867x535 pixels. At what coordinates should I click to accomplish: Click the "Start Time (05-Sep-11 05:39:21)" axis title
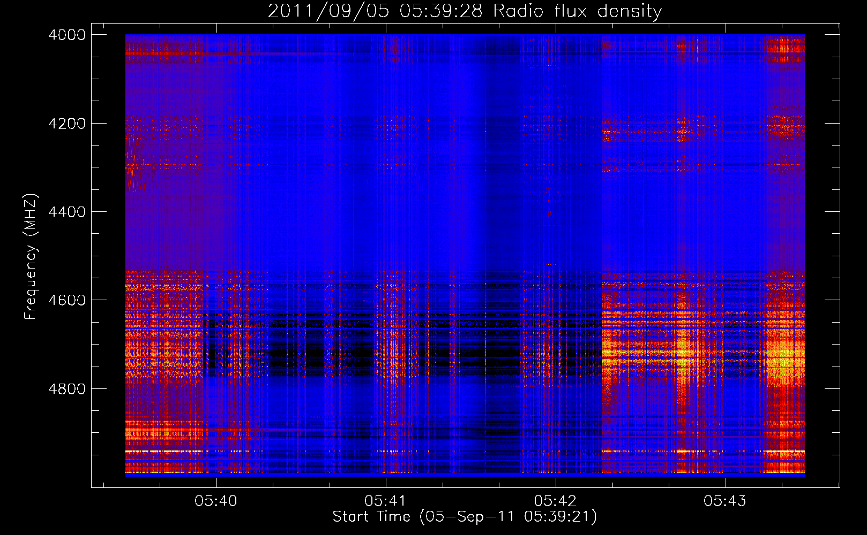pyautogui.click(x=465, y=517)
